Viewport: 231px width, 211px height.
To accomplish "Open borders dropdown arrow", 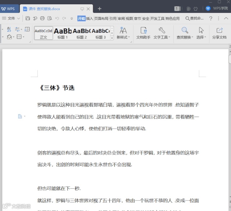I will pyautogui.click(x=23, y=37).
